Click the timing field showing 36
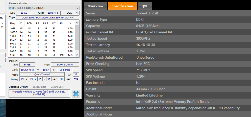 49,79
